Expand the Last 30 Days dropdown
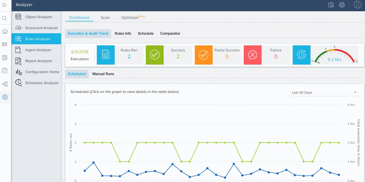The width and height of the screenshot is (365, 182). (324, 93)
